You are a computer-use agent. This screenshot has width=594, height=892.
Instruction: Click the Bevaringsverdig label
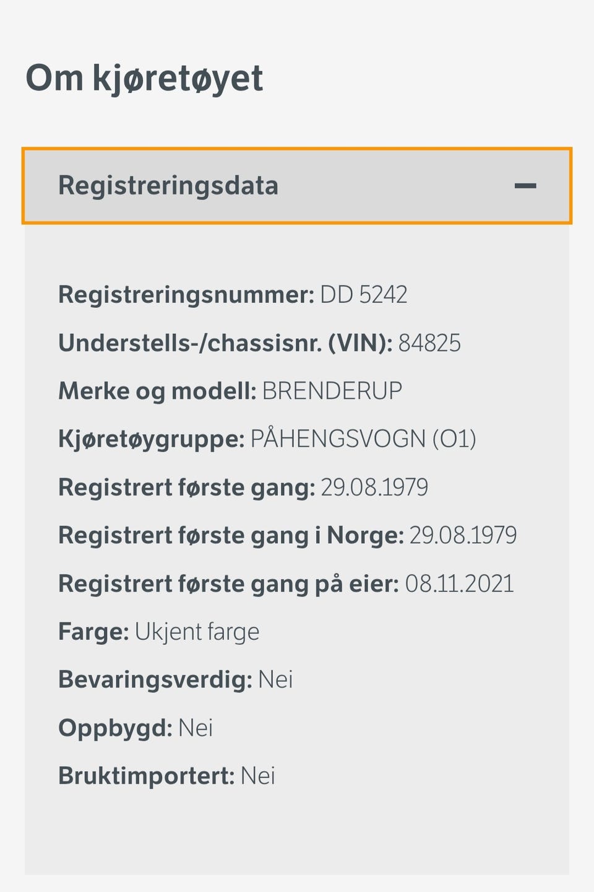tap(155, 680)
